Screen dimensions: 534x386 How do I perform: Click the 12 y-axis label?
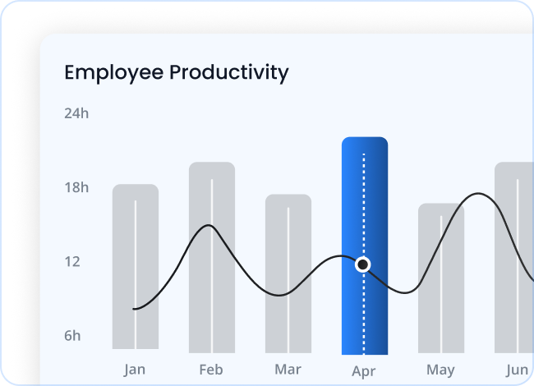coord(73,262)
